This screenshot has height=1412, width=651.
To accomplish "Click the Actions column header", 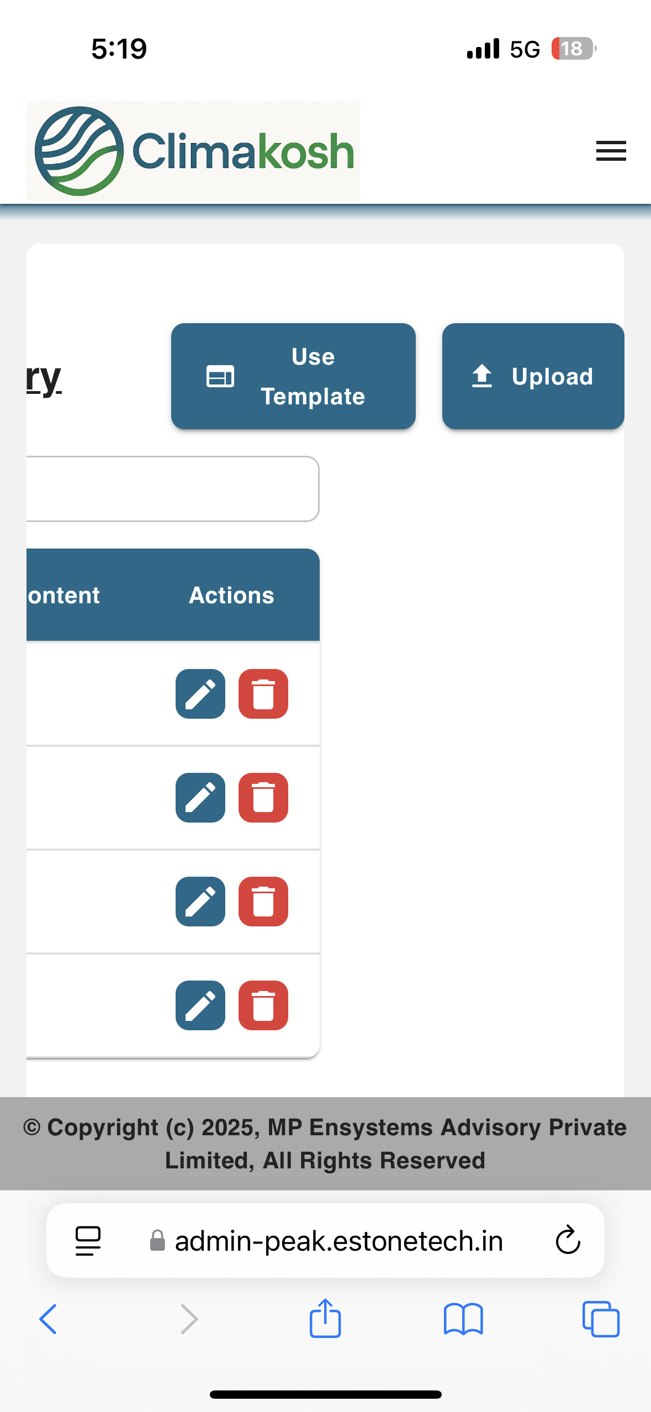I will click(x=231, y=596).
